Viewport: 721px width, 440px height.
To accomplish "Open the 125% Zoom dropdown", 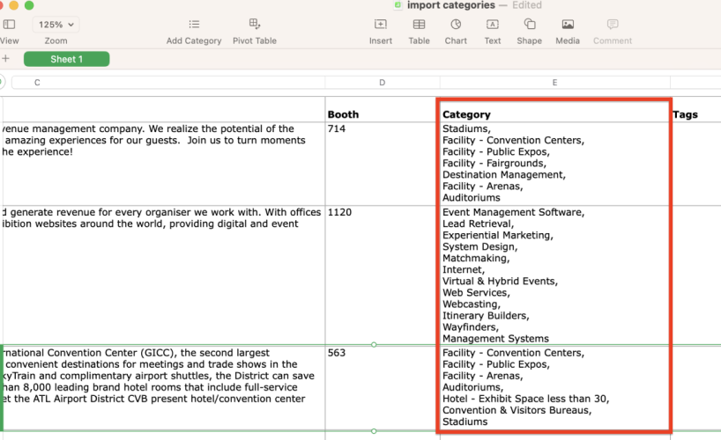I will click(56, 25).
